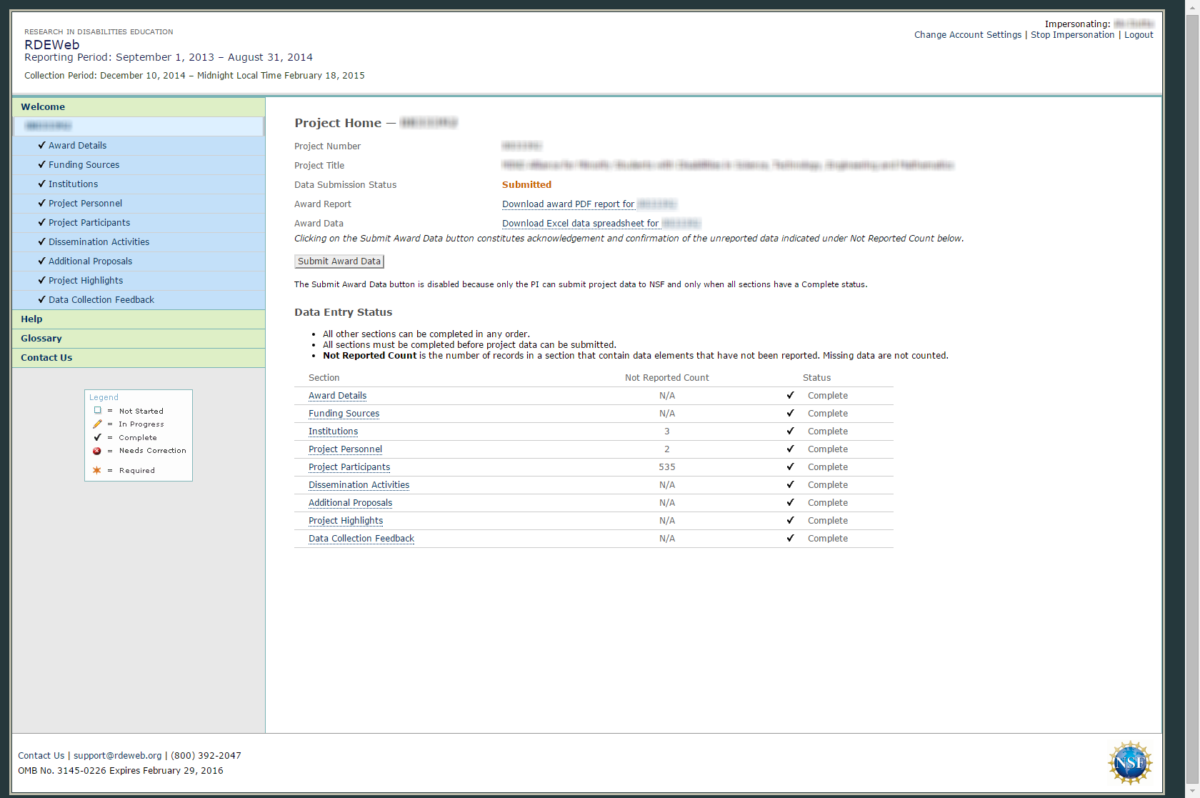Click Stop Impersonation at the top right
Screen dimensions: 1200x798
pos(1072,35)
